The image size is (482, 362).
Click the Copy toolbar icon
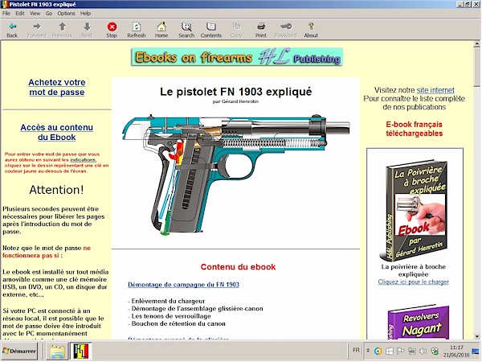coord(236,27)
